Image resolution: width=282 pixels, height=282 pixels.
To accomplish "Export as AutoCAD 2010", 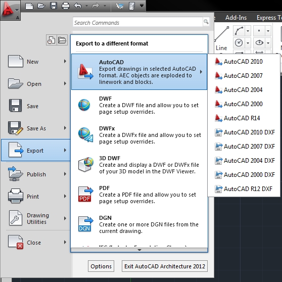I will [244, 62].
